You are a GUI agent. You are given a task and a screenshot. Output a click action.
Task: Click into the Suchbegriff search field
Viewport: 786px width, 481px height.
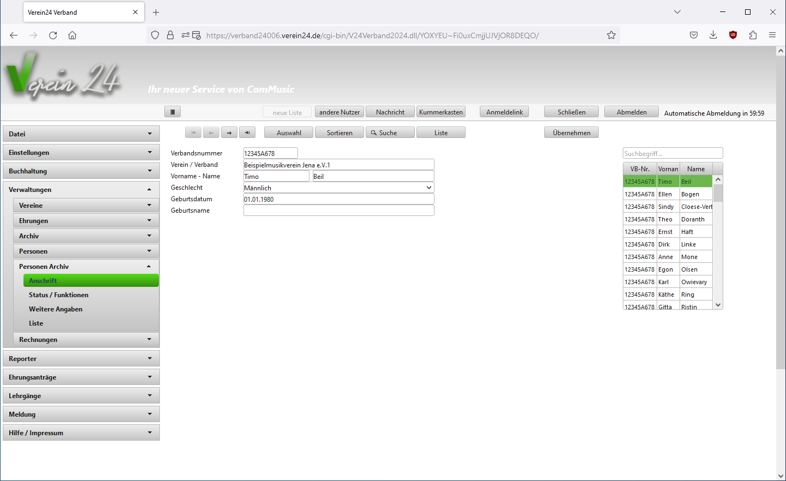(672, 153)
